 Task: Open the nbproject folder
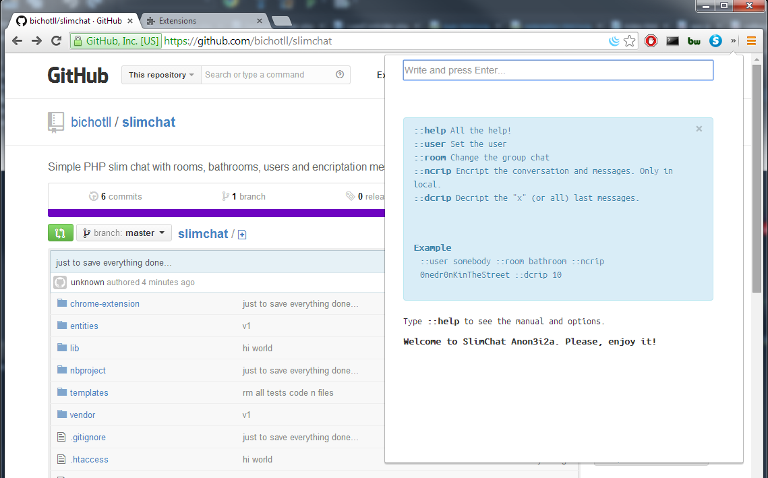tap(88, 371)
